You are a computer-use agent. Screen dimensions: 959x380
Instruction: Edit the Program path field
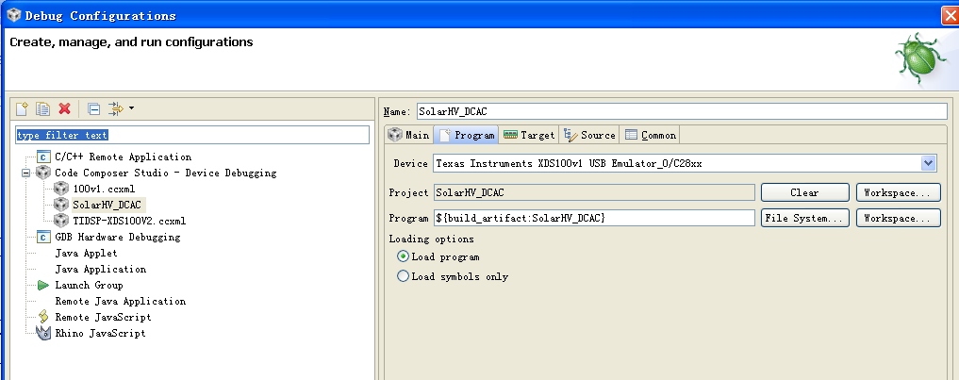pyautogui.click(x=594, y=218)
